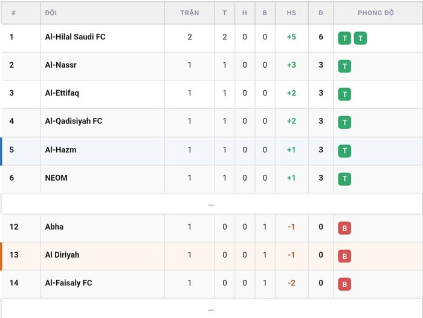The height and width of the screenshot is (318, 423).
Task: Click the PHONG ĐỘ column header
Action: 375,13
